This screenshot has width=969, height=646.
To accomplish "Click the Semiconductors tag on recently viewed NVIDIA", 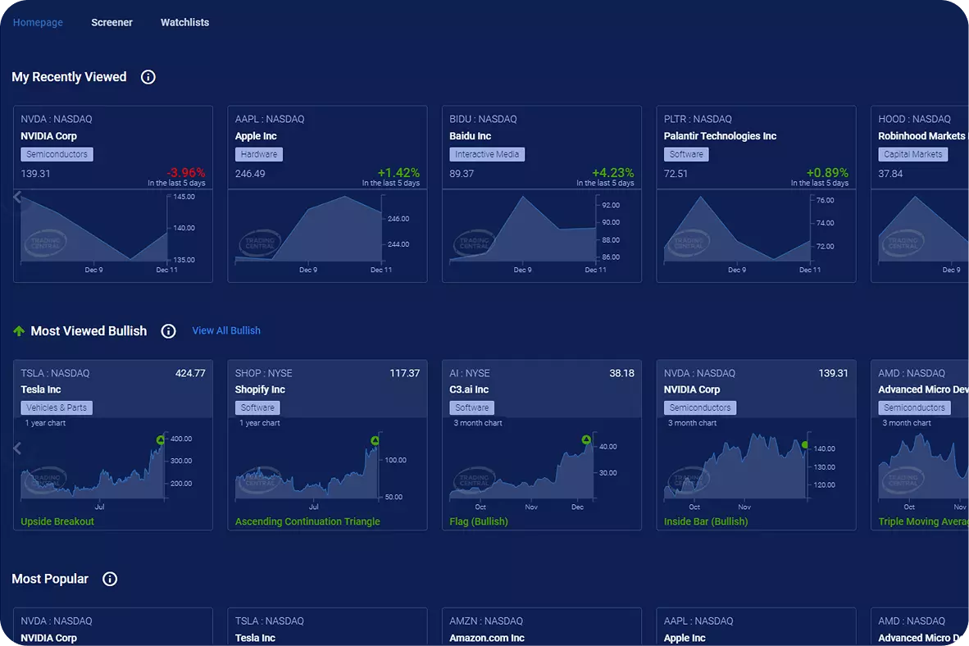I will (57, 154).
